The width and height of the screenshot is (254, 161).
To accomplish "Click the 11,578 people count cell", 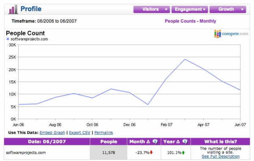I will [x=108, y=153].
